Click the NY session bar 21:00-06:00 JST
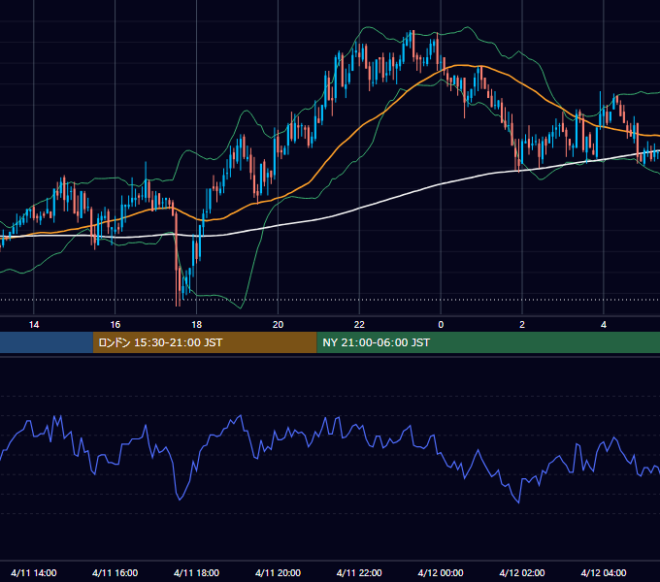 click(x=488, y=342)
